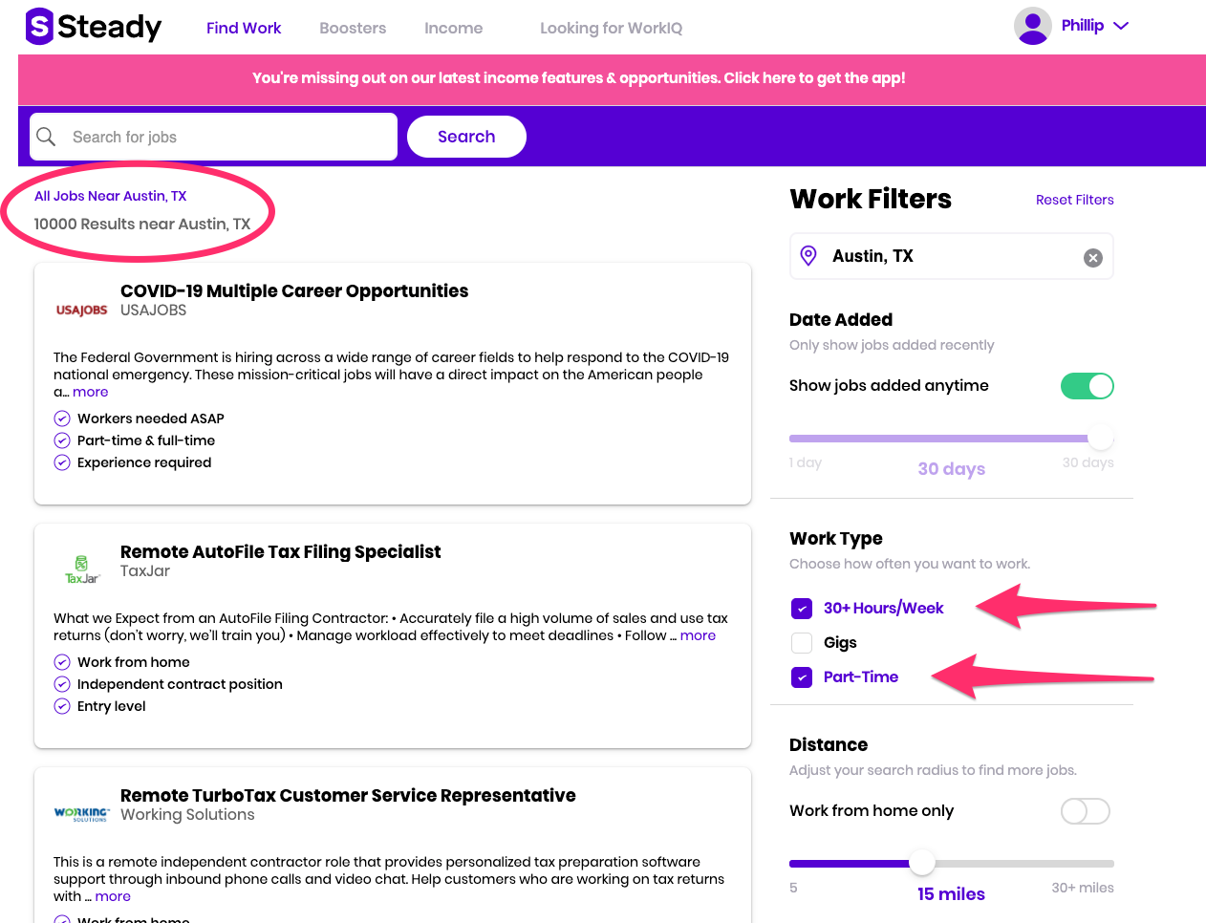
Task: Click the location pin icon beside Austin, TX
Action: [808, 256]
